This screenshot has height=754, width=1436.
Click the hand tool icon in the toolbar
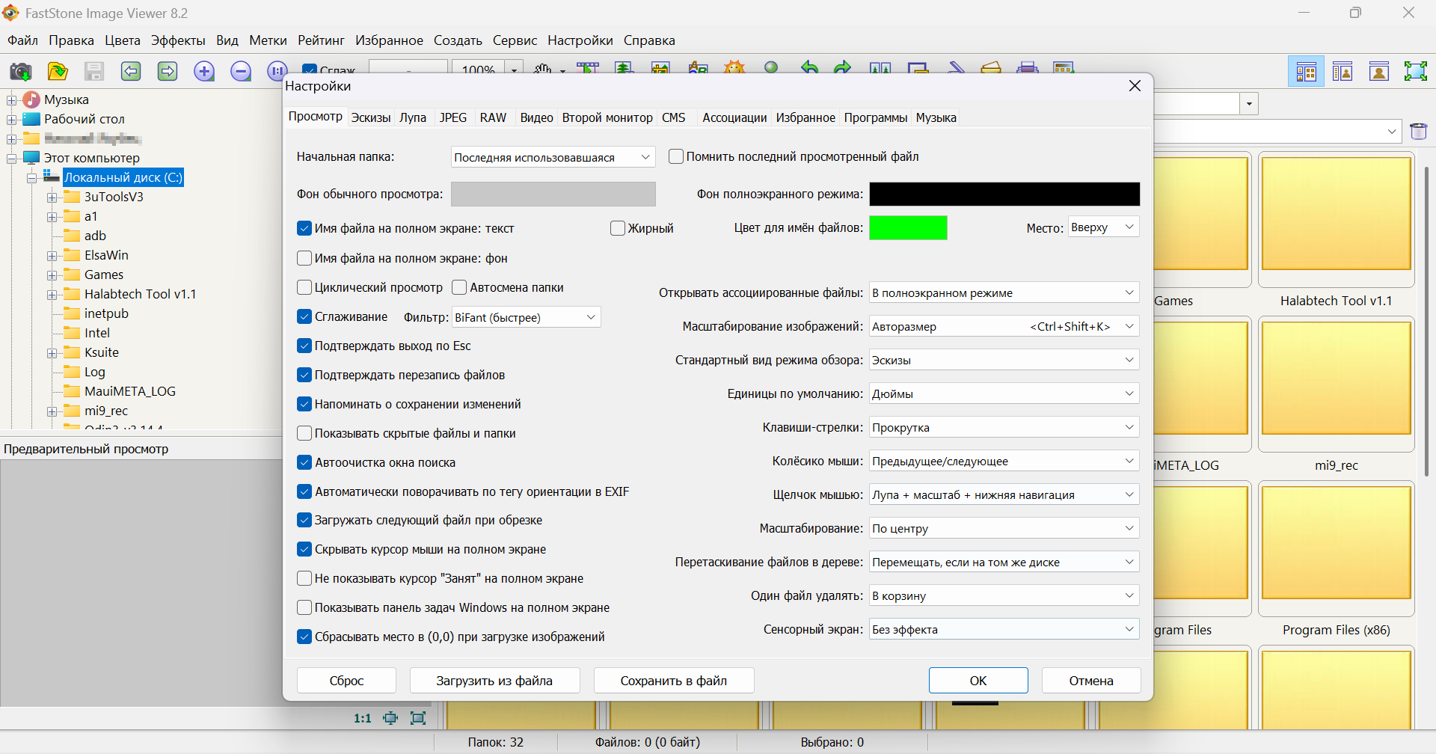543,69
